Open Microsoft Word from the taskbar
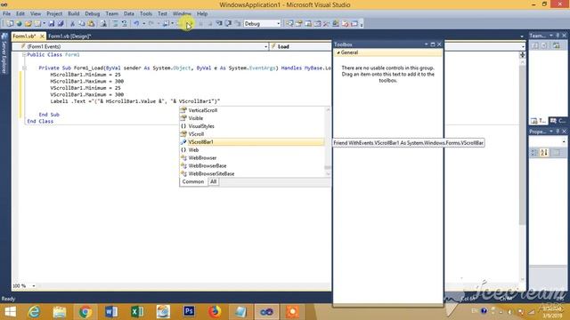 tap(111, 312)
